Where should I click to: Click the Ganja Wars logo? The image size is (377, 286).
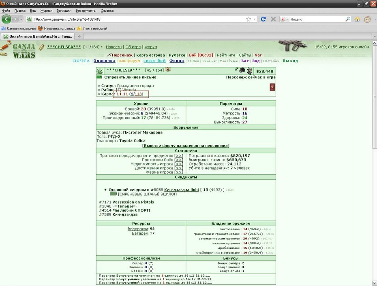coord(24,51)
